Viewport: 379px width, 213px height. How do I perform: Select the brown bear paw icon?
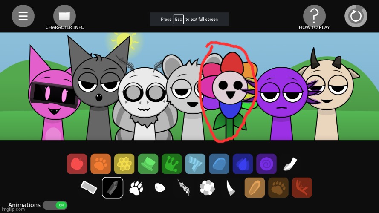(x=278, y=187)
